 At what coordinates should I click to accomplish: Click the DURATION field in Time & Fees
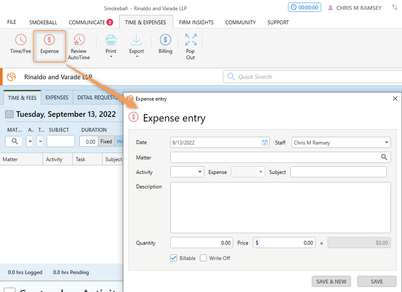tap(89, 141)
